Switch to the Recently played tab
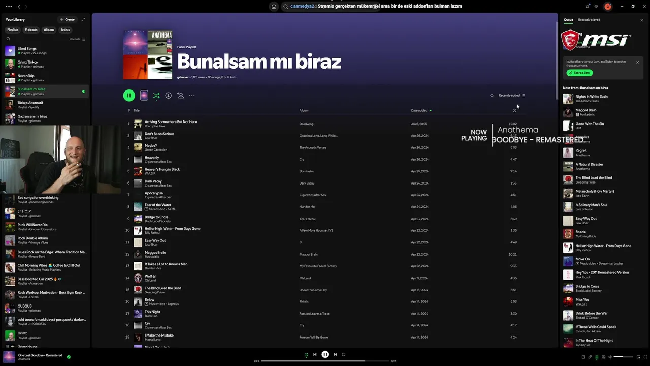650x366 pixels. pyautogui.click(x=589, y=20)
